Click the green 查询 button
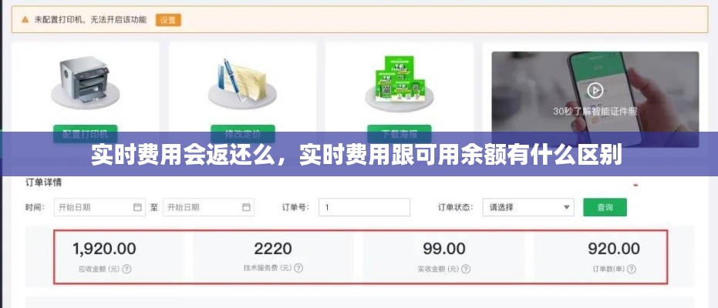 click(605, 207)
